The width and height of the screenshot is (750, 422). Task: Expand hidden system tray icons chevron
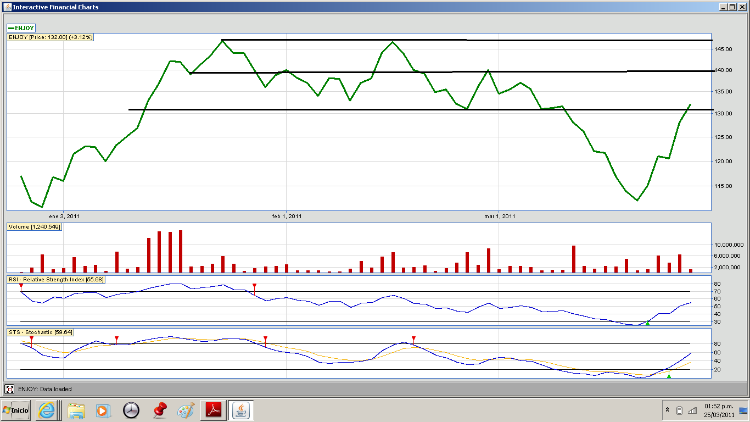(x=667, y=410)
